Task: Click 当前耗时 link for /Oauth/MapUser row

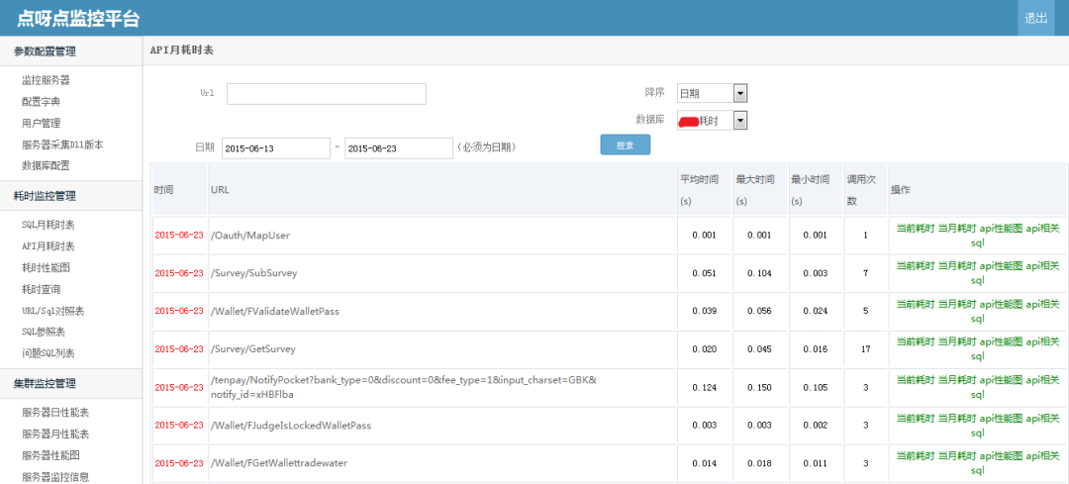Action: pyautogui.click(x=915, y=228)
